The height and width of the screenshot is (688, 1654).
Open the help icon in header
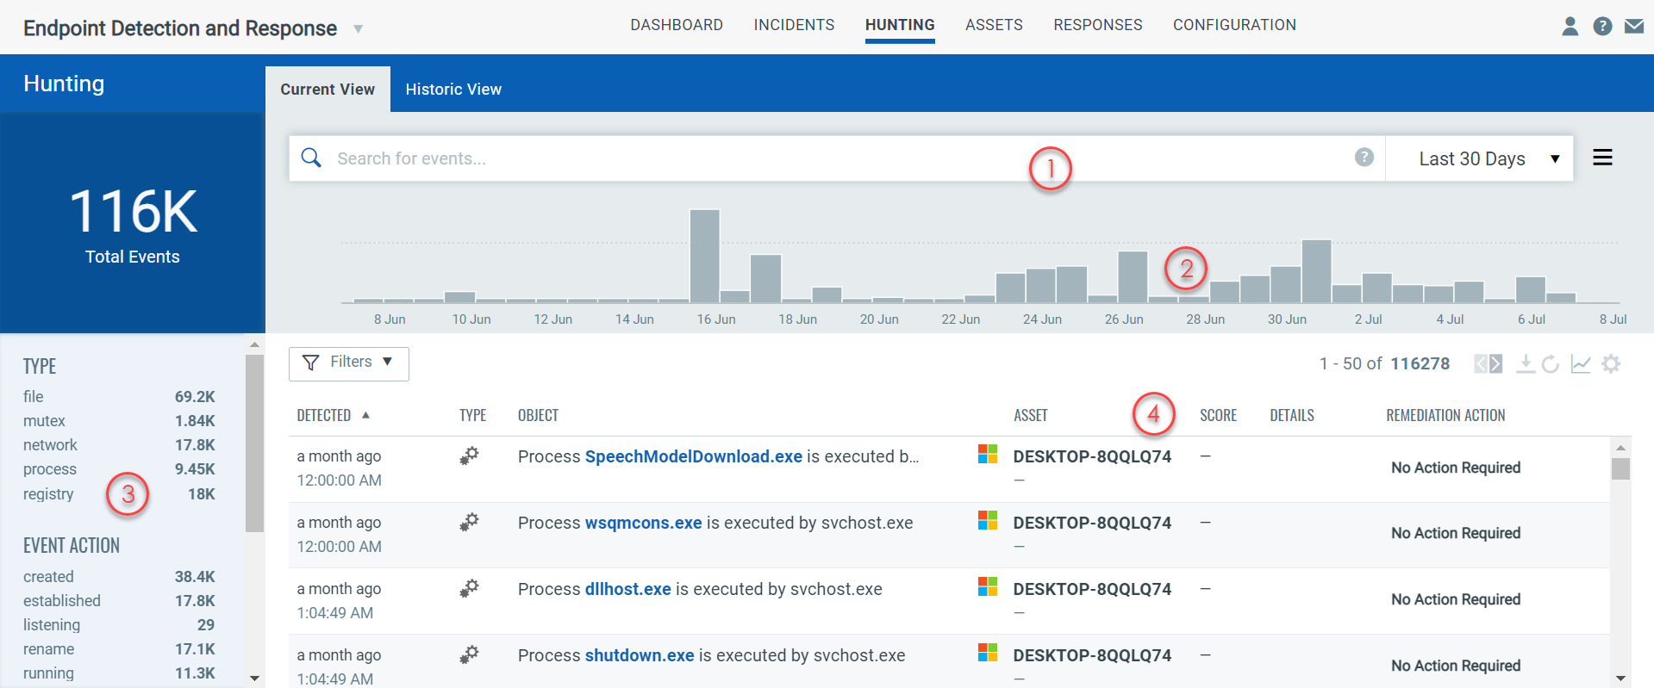1602,27
